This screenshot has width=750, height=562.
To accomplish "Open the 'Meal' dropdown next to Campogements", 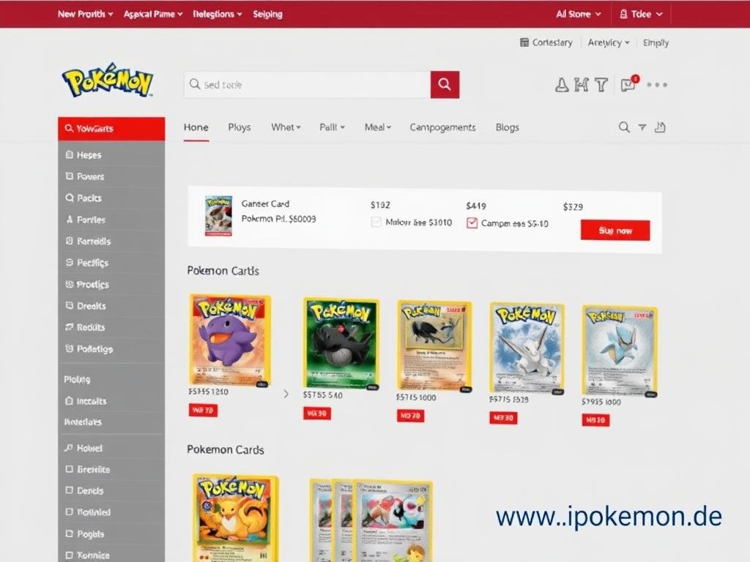I will tap(376, 127).
